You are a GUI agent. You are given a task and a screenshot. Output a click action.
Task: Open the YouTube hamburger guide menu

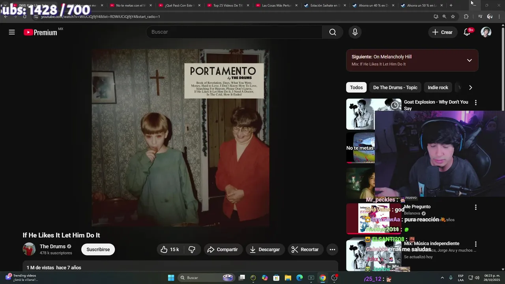(12, 32)
